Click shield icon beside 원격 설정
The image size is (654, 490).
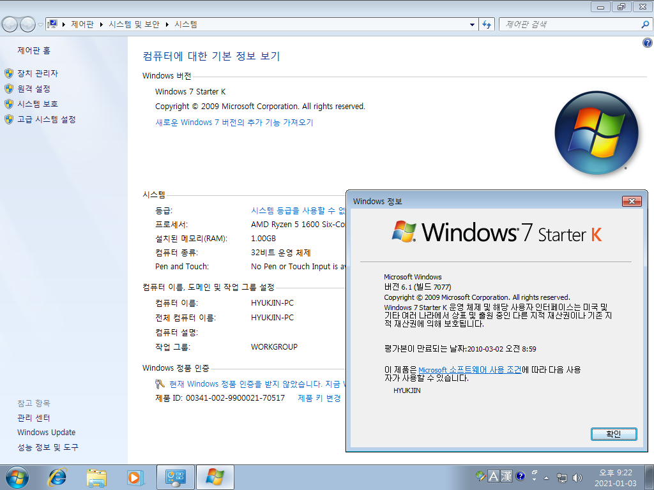9,89
